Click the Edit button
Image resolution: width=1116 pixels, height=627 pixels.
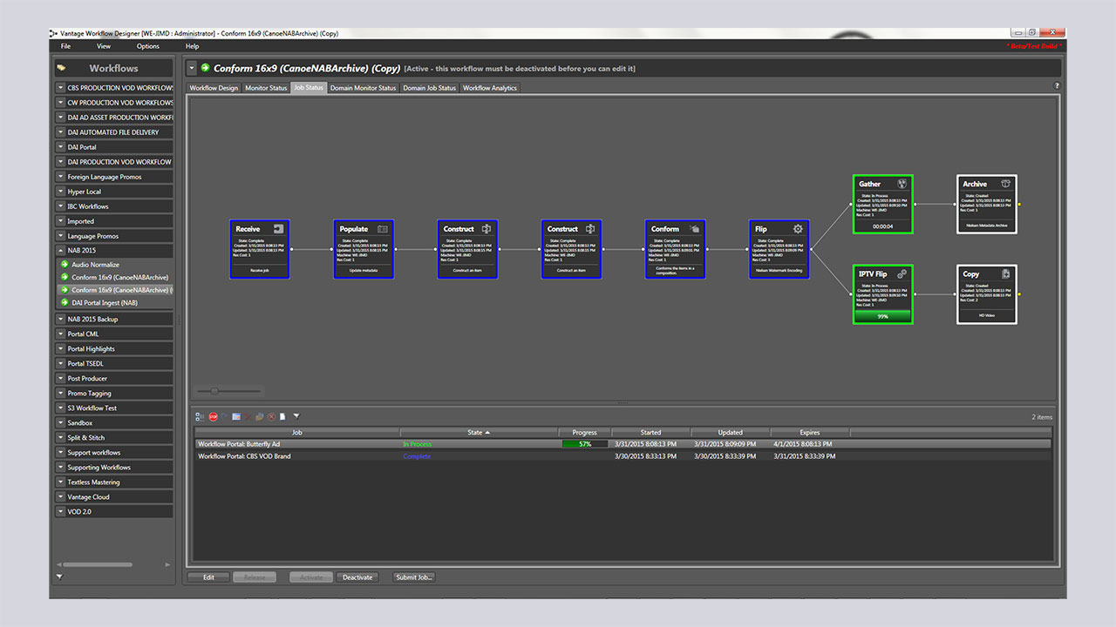point(208,577)
